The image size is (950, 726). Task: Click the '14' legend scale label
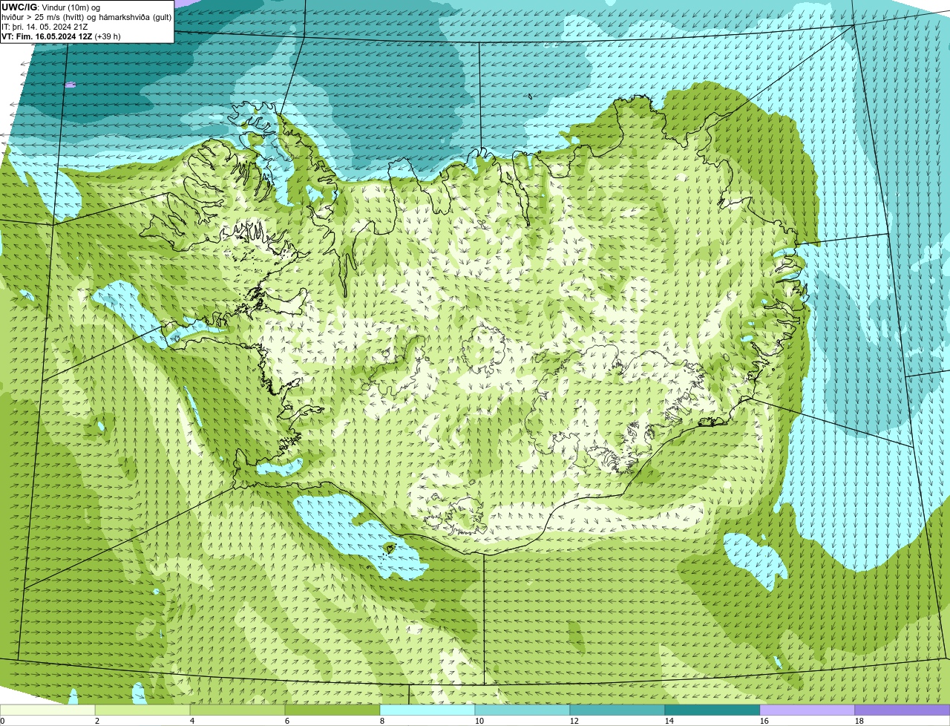[x=669, y=721]
